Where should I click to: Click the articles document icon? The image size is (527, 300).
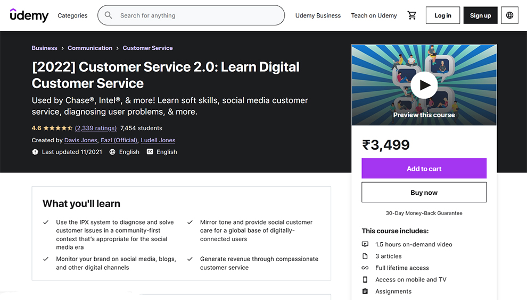pos(365,256)
